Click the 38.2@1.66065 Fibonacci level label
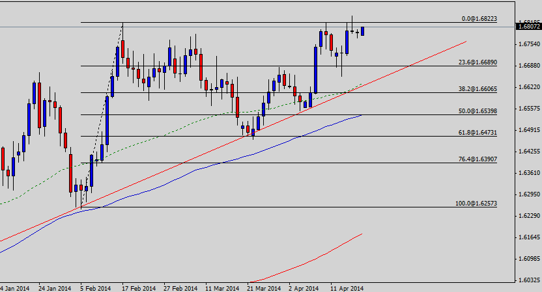This screenshot has width=542, height=292. coord(478,89)
